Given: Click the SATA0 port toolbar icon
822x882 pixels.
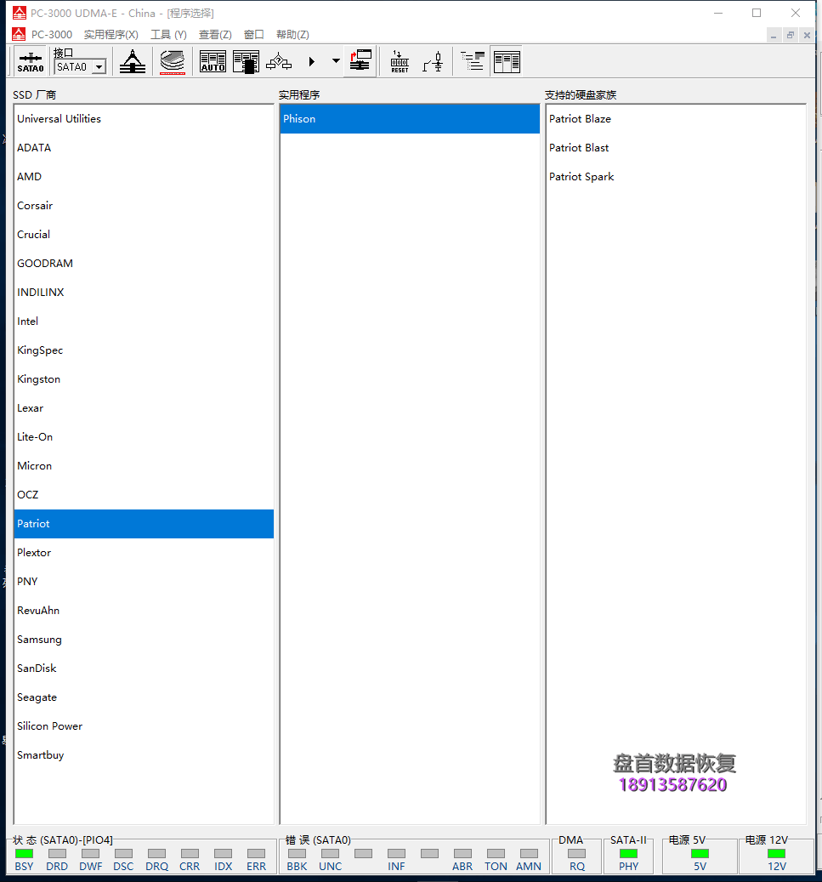Looking at the screenshot, I should pos(31,62).
